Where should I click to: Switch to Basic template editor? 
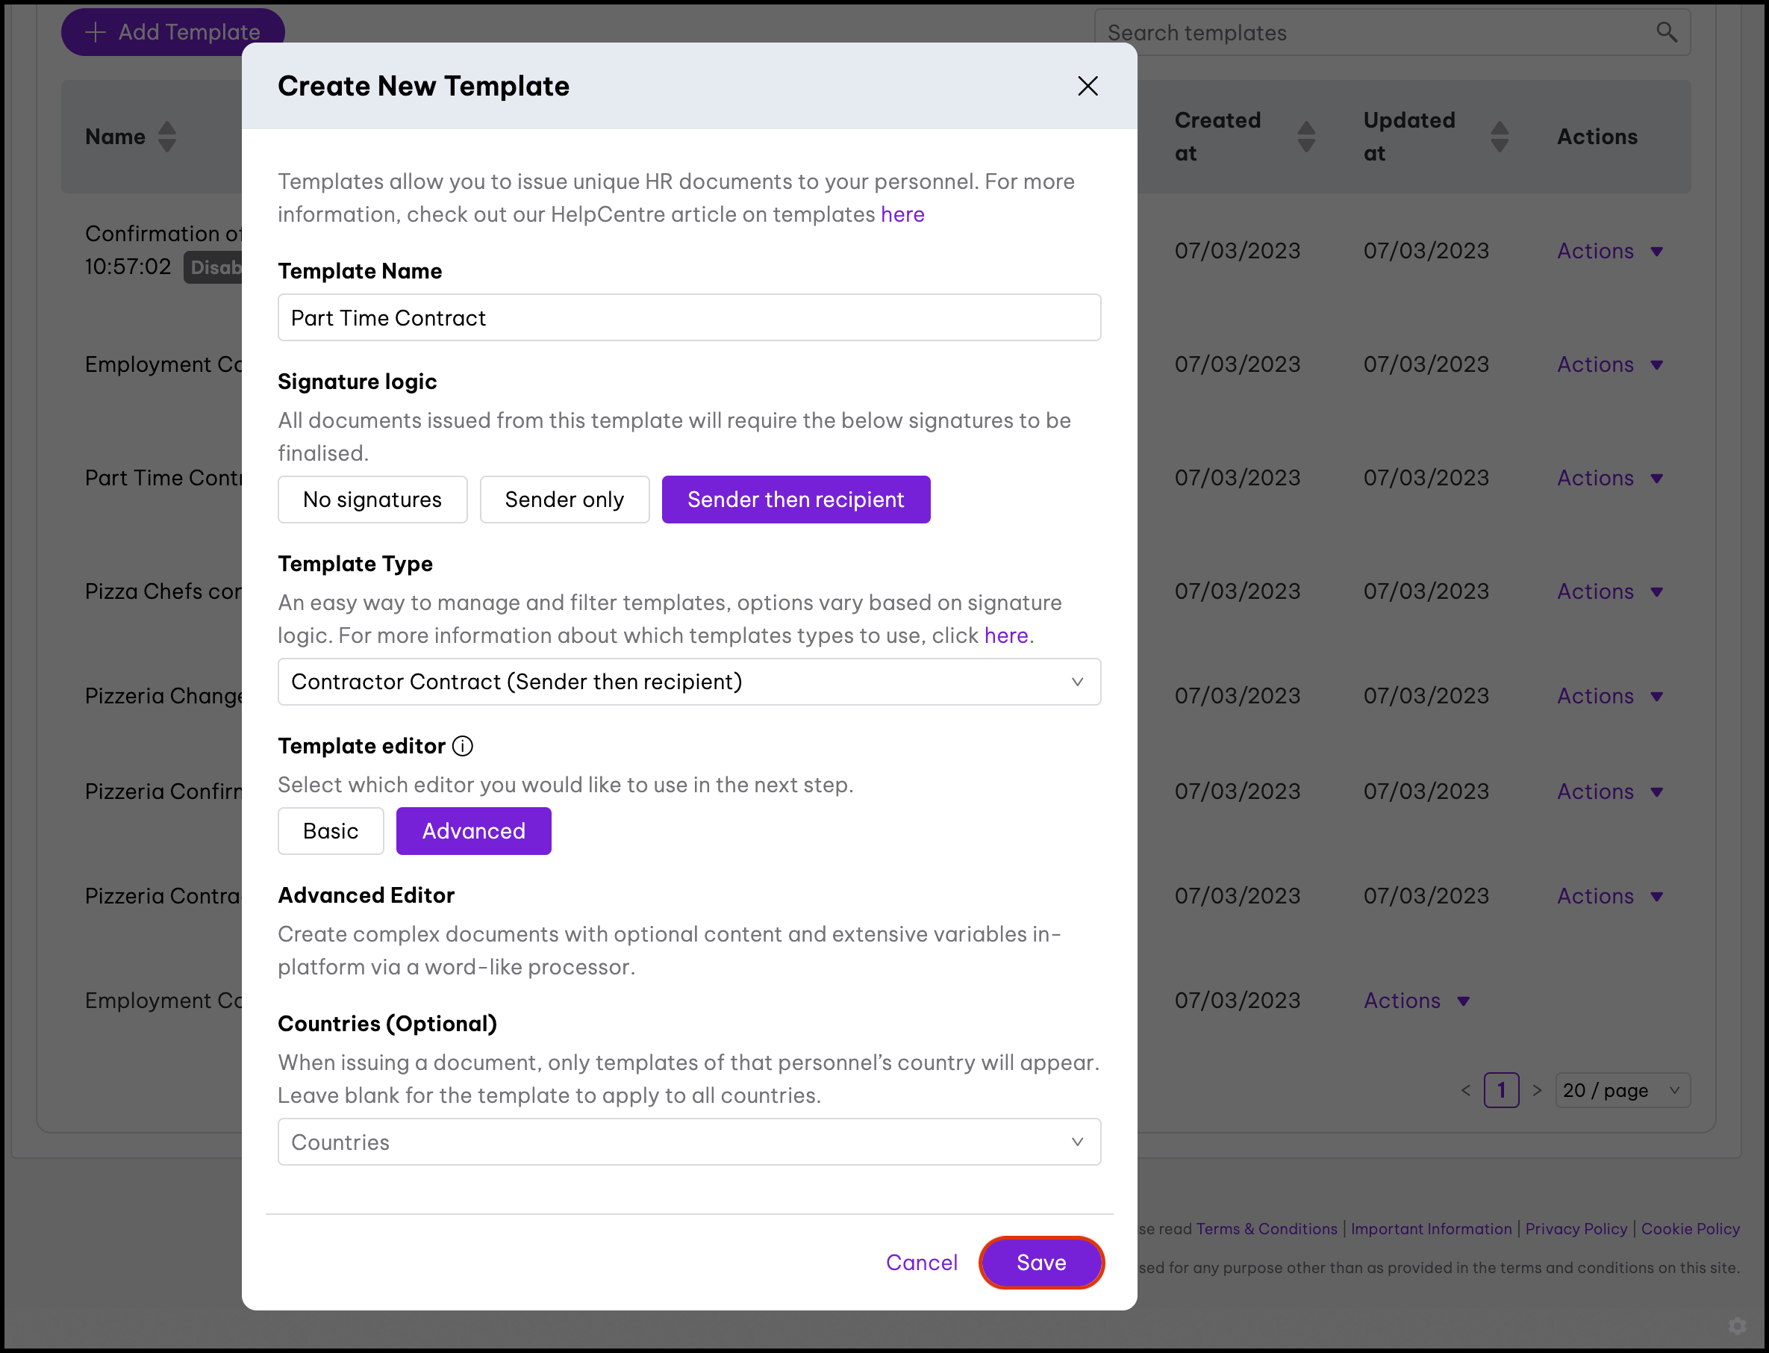(x=330, y=831)
